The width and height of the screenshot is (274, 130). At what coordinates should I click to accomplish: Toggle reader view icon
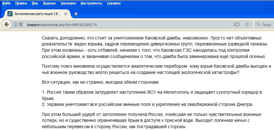(x=237, y=25)
